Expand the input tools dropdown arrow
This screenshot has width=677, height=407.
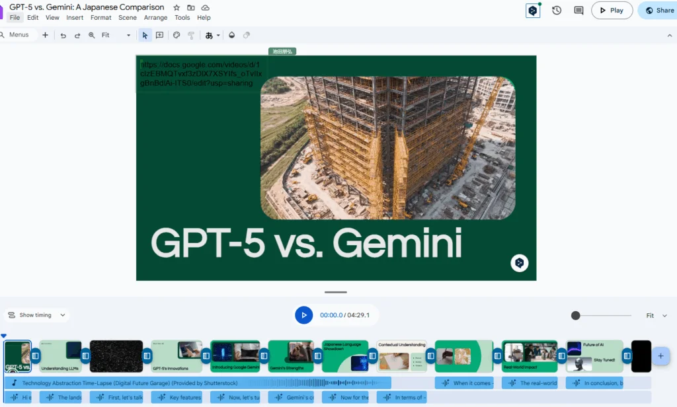point(218,36)
